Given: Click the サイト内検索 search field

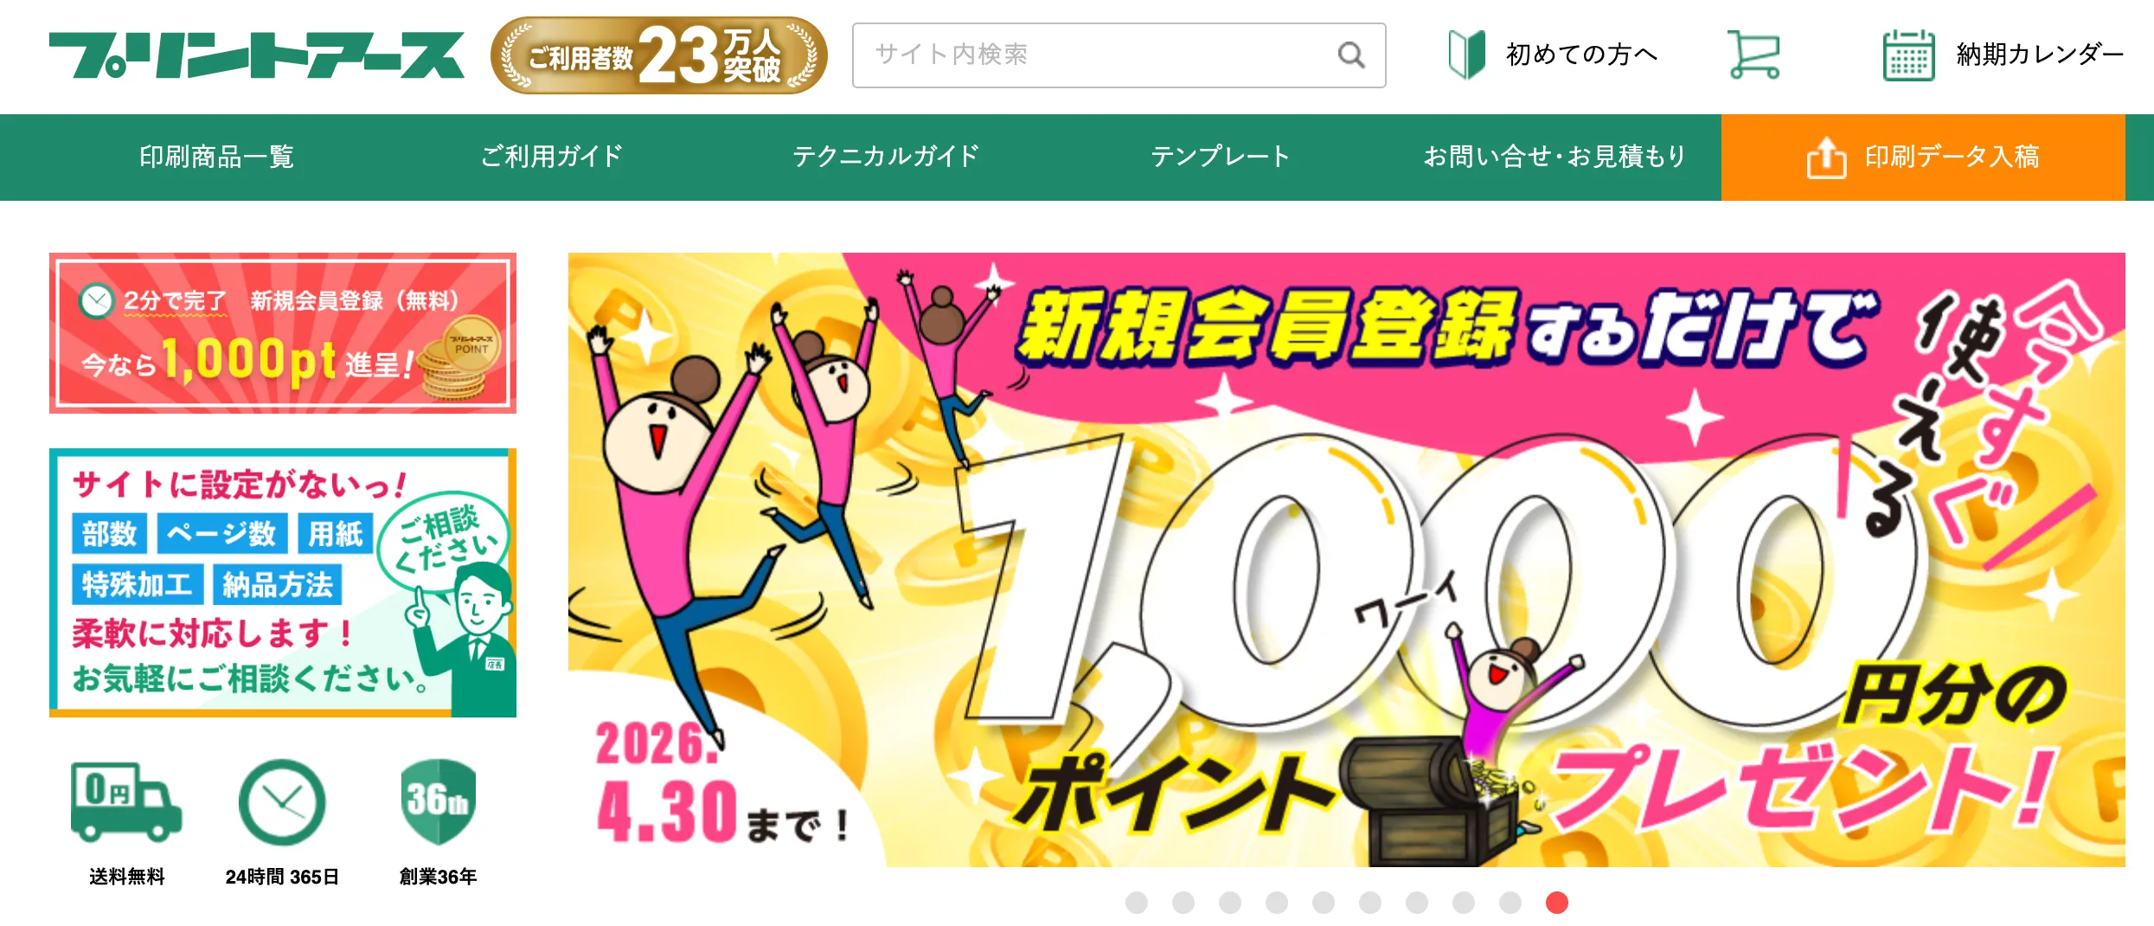Looking at the screenshot, I should (x=1119, y=55).
